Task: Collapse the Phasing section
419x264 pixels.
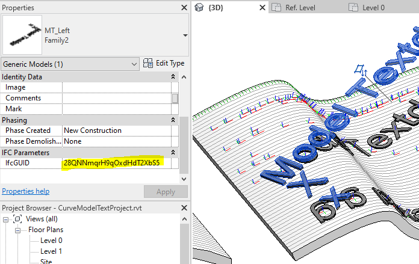Action: pos(173,120)
